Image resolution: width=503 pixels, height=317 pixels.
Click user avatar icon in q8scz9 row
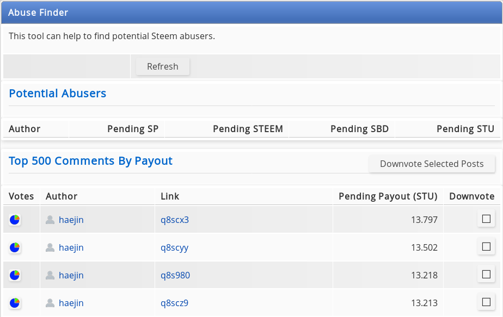(x=50, y=303)
